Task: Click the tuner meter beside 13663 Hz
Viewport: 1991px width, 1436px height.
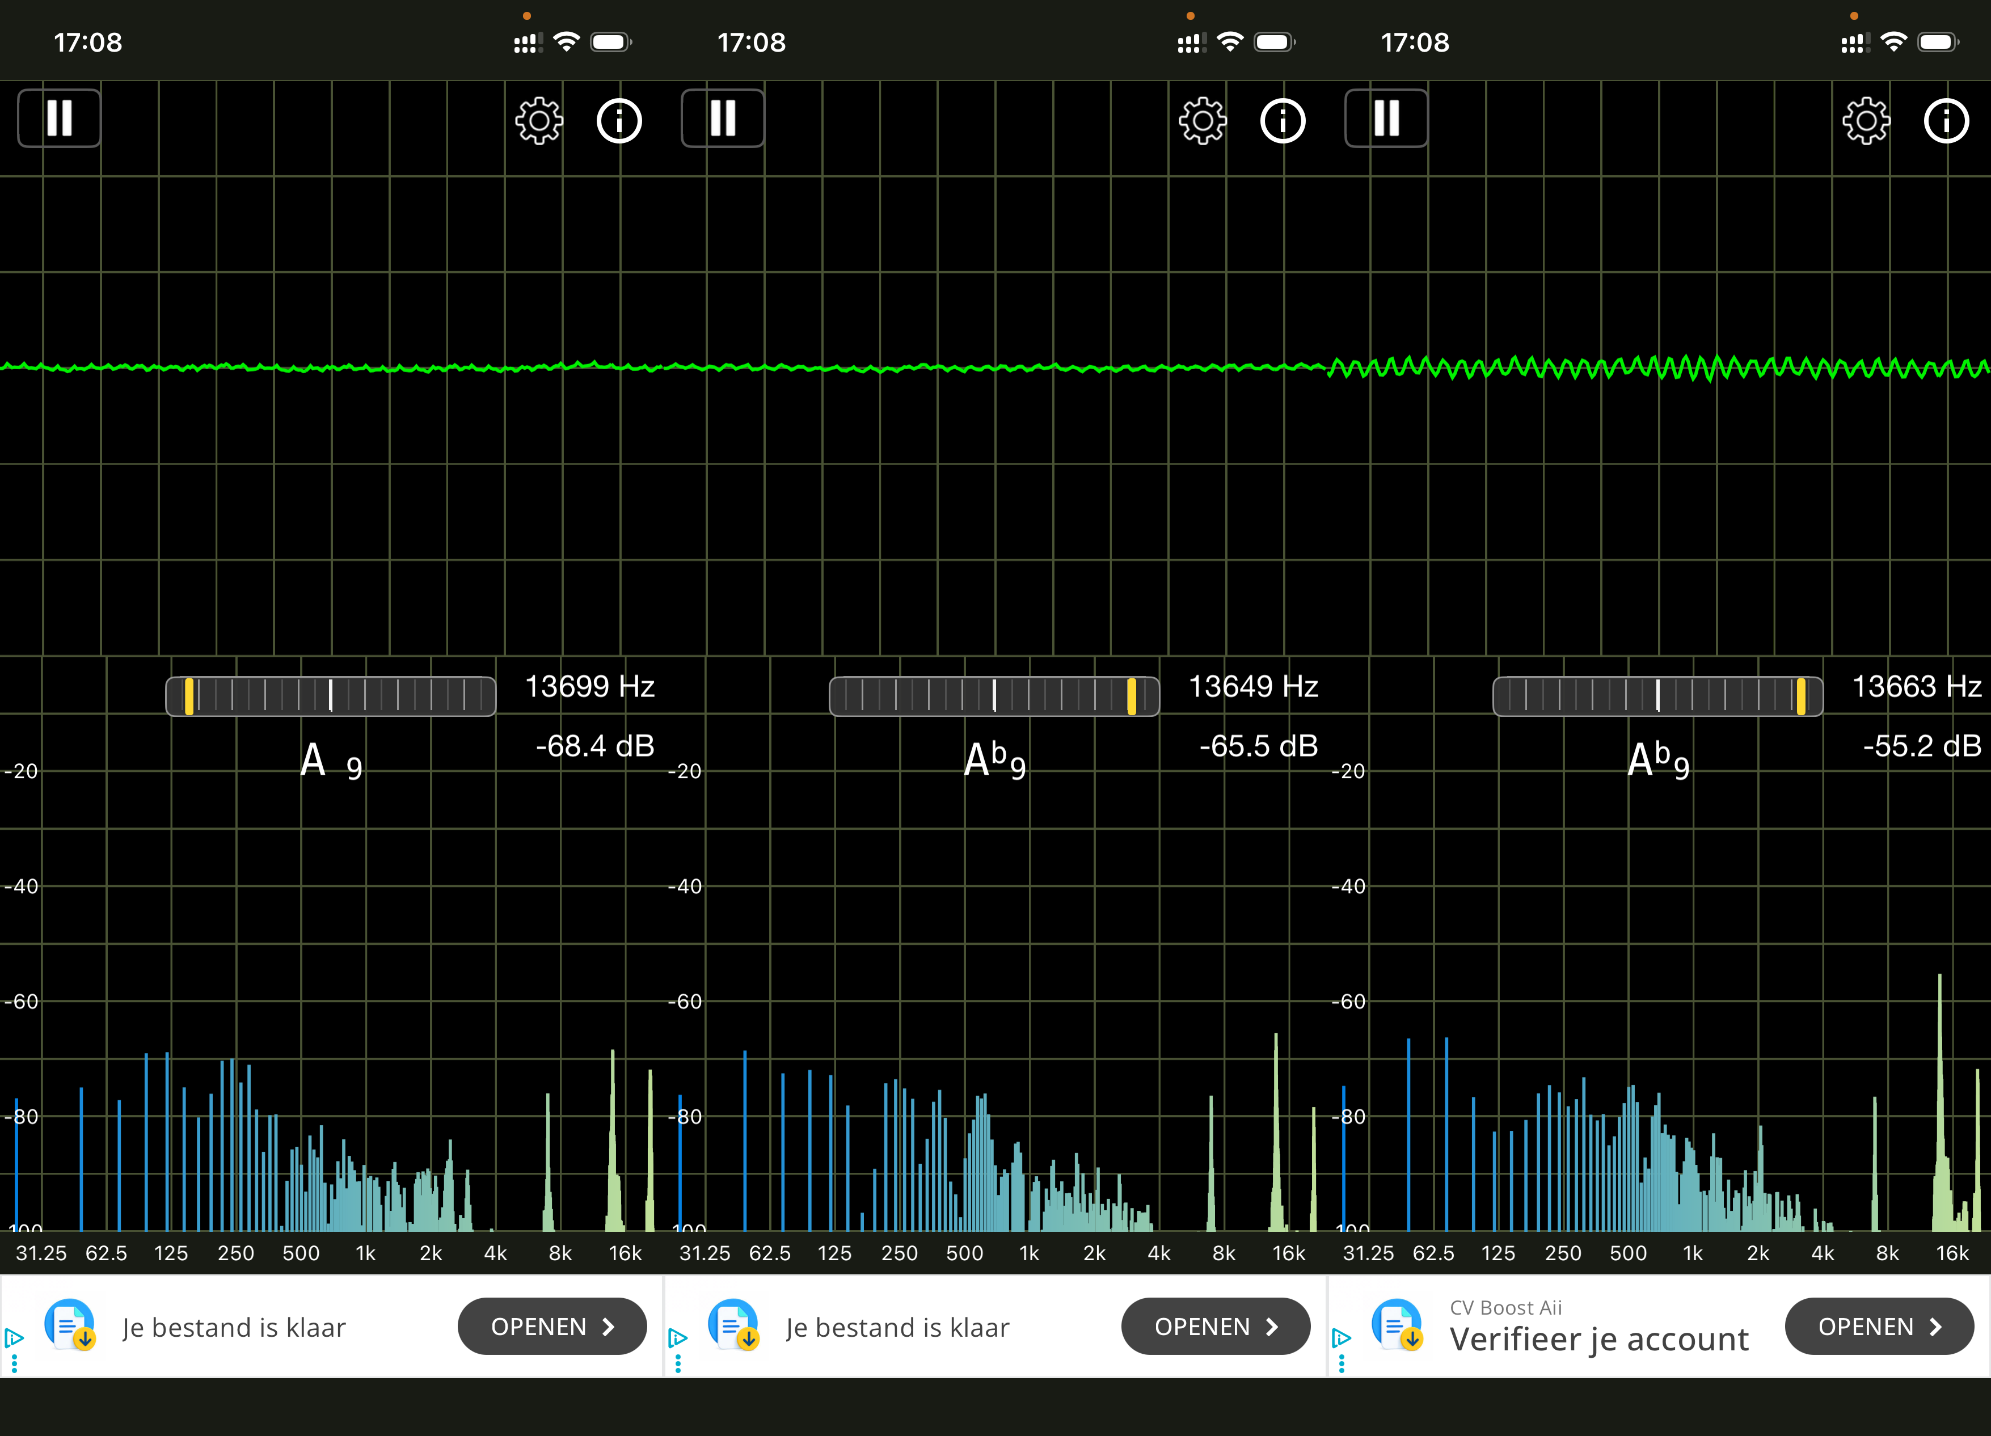Action: 1658,696
